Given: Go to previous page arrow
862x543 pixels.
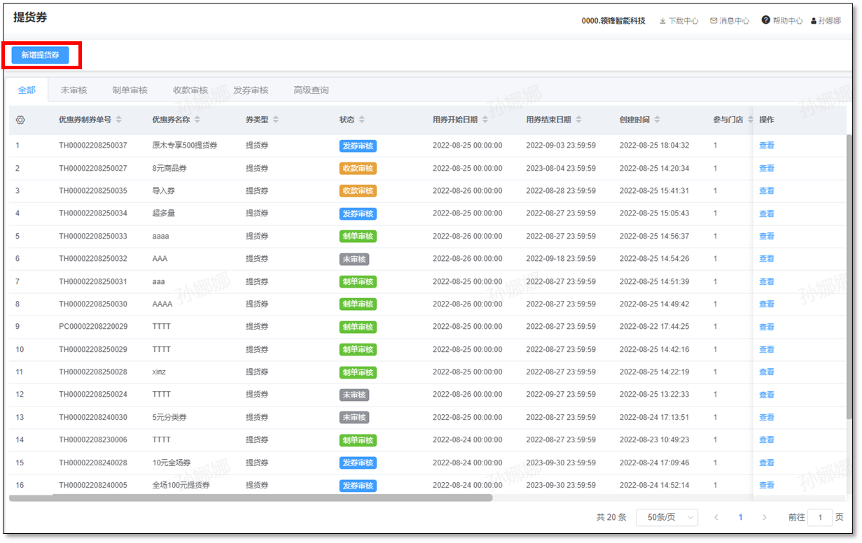Looking at the screenshot, I should 716,517.
